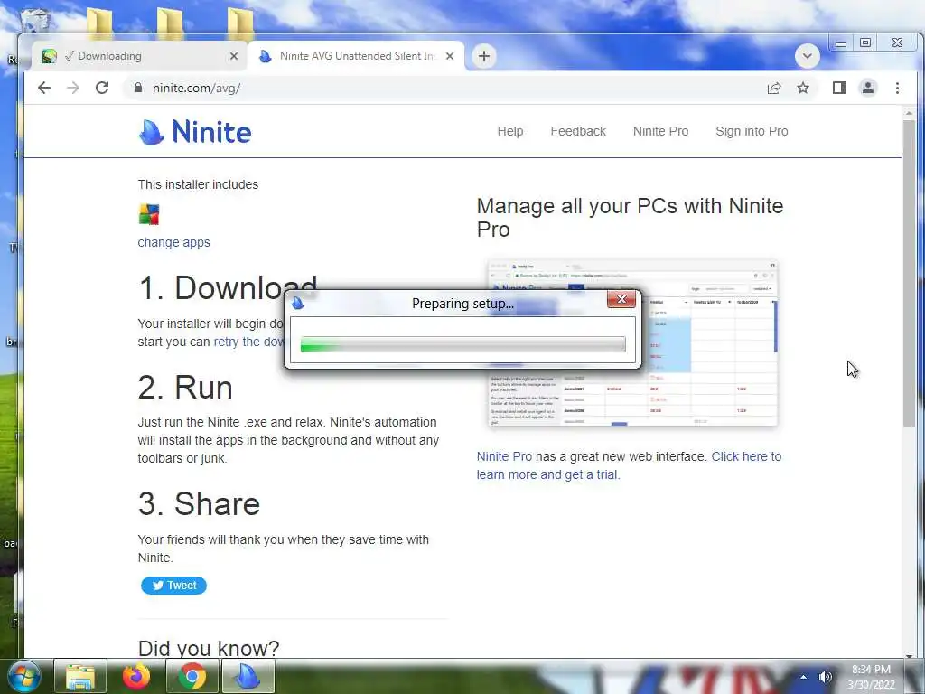
Task: Go to Ninite Pro
Action: click(660, 131)
